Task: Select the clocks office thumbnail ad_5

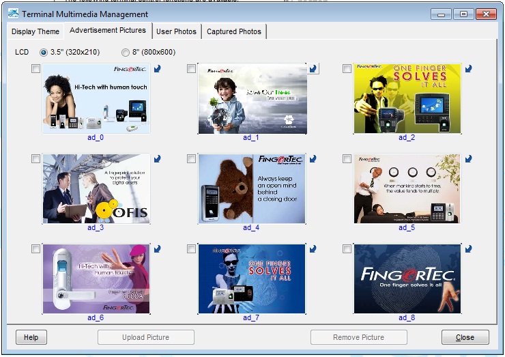Action: [407, 189]
